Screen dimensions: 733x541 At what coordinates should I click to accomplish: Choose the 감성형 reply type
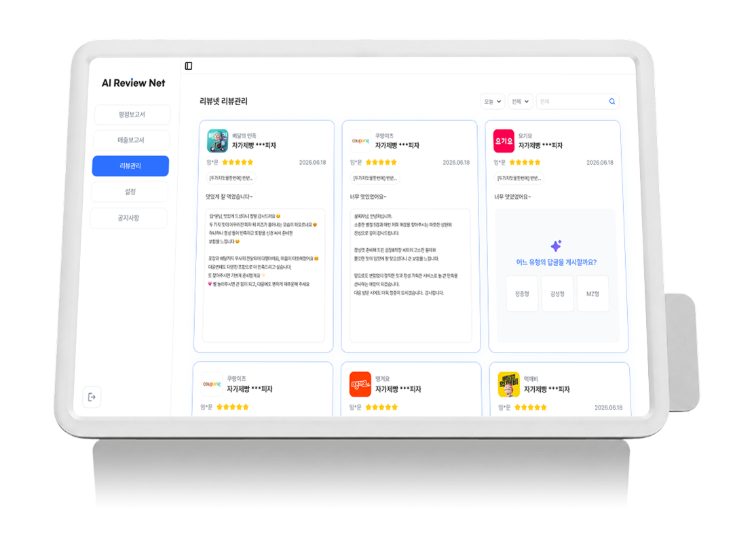(557, 294)
